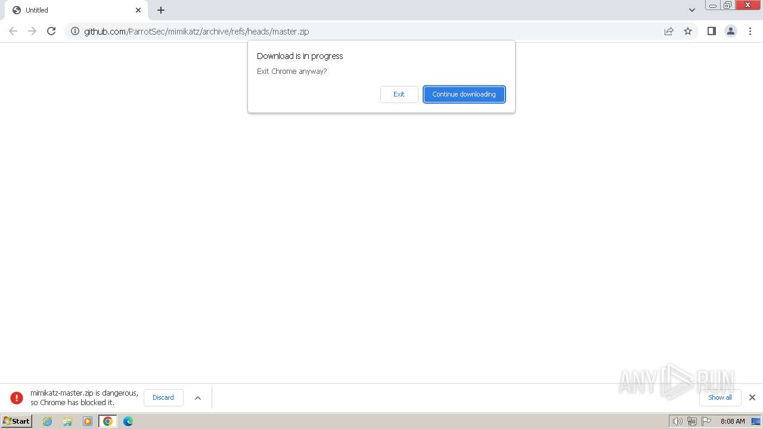The image size is (763, 429).
Task: Open the Chrome profile avatar
Action: [x=731, y=31]
